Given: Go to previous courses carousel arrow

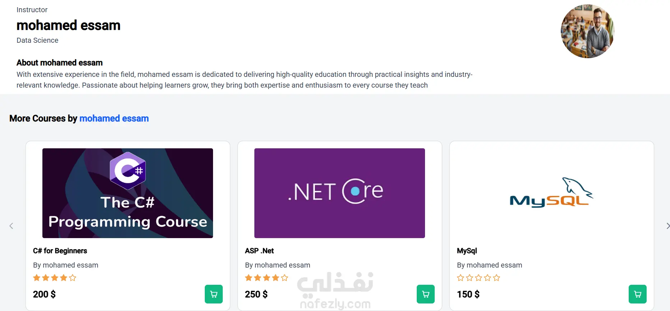Looking at the screenshot, I should (11, 226).
